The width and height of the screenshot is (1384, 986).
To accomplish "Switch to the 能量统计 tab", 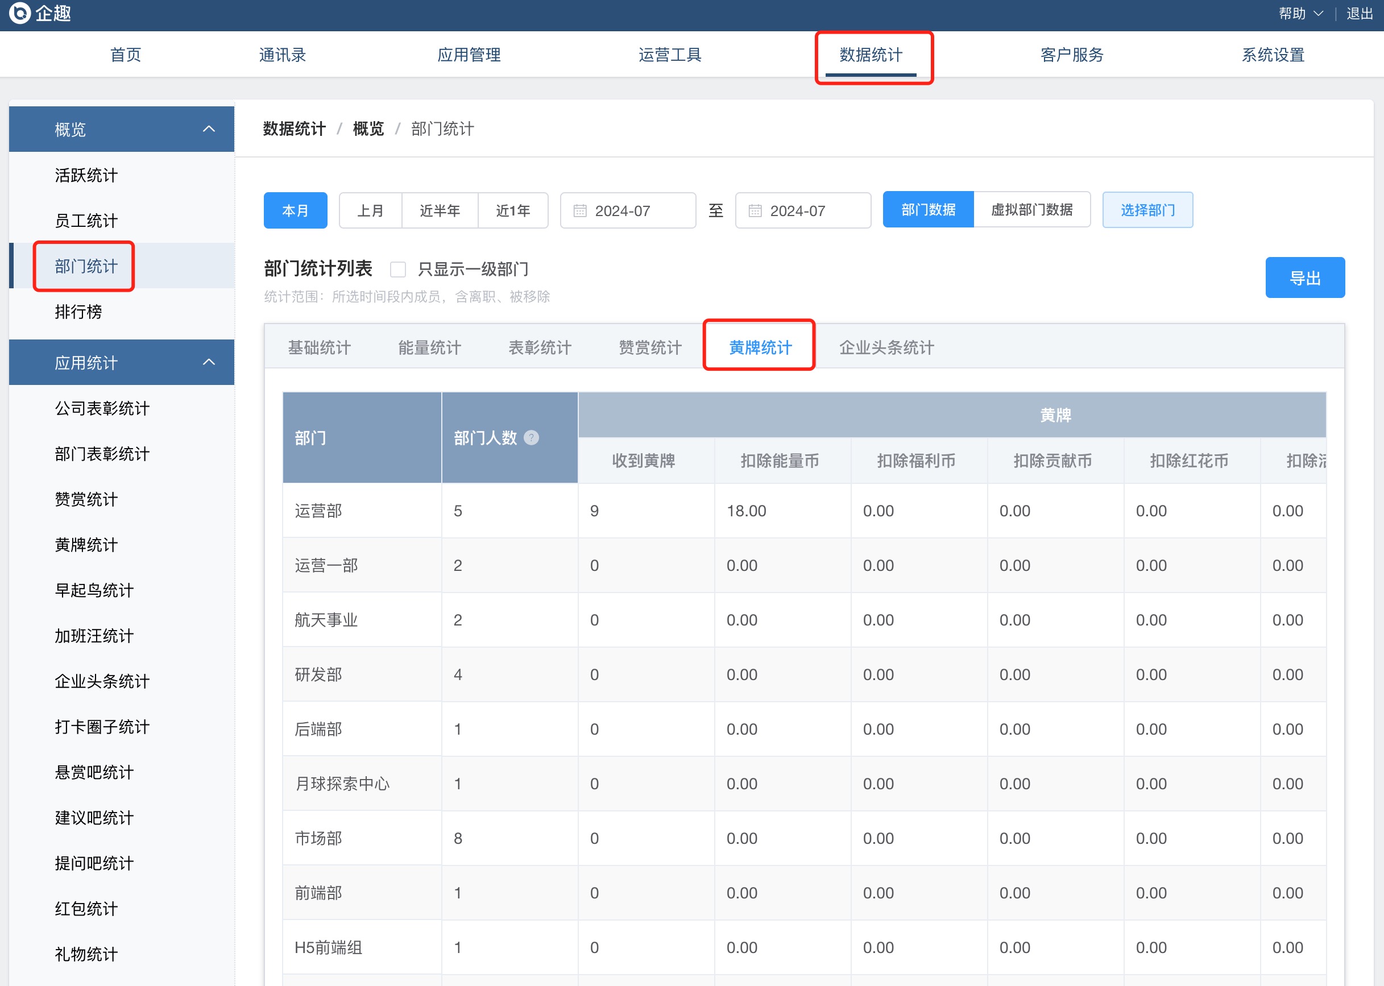I will coord(429,347).
